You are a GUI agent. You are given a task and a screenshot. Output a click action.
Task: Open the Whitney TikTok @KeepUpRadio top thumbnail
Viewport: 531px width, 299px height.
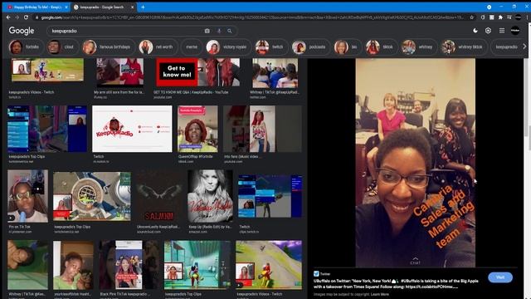[x=275, y=73]
